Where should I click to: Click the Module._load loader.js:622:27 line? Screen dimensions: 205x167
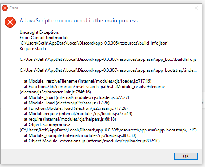tap(76, 97)
